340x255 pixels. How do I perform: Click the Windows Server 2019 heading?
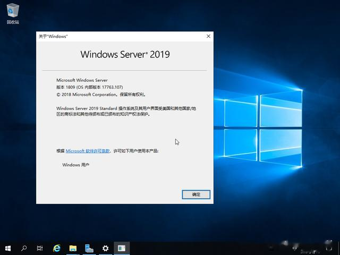point(125,54)
